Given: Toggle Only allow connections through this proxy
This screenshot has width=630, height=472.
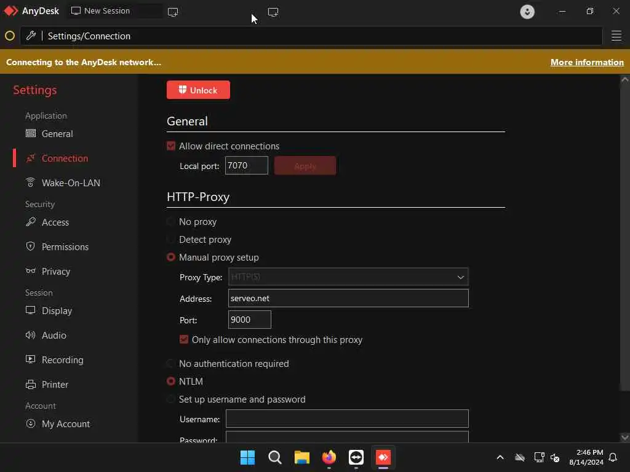Looking at the screenshot, I should 184,339.
